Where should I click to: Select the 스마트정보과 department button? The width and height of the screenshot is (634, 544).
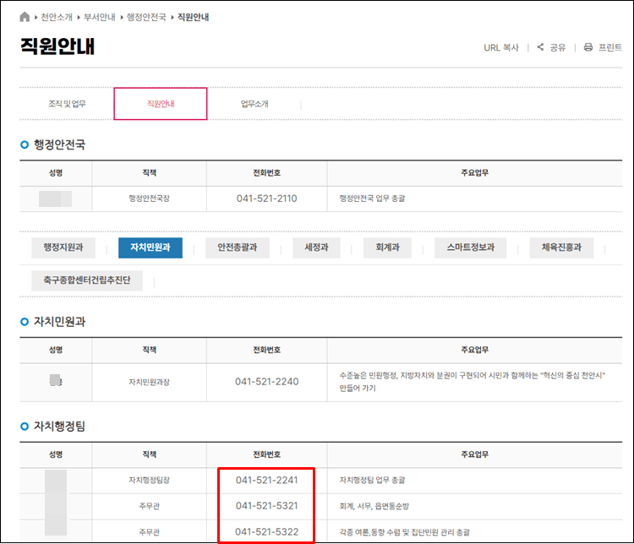pyautogui.click(x=470, y=248)
